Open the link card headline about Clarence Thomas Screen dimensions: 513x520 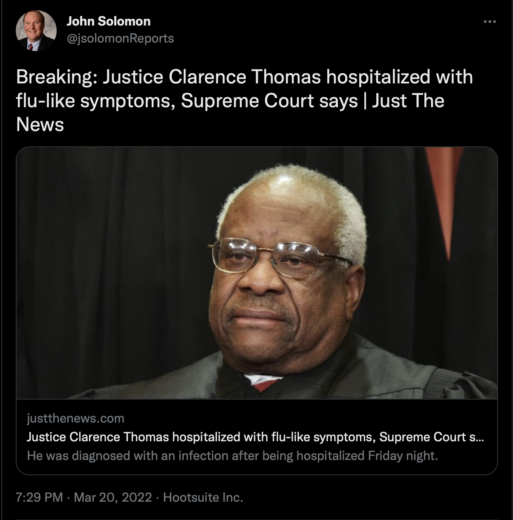pos(255,437)
